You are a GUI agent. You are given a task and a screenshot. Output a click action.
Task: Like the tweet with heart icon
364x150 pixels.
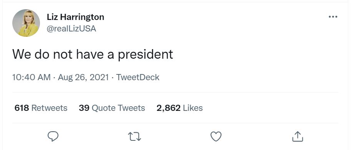[216, 136]
